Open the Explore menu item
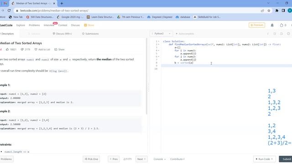Viewport: 292px width, 164px height. point(21,25)
